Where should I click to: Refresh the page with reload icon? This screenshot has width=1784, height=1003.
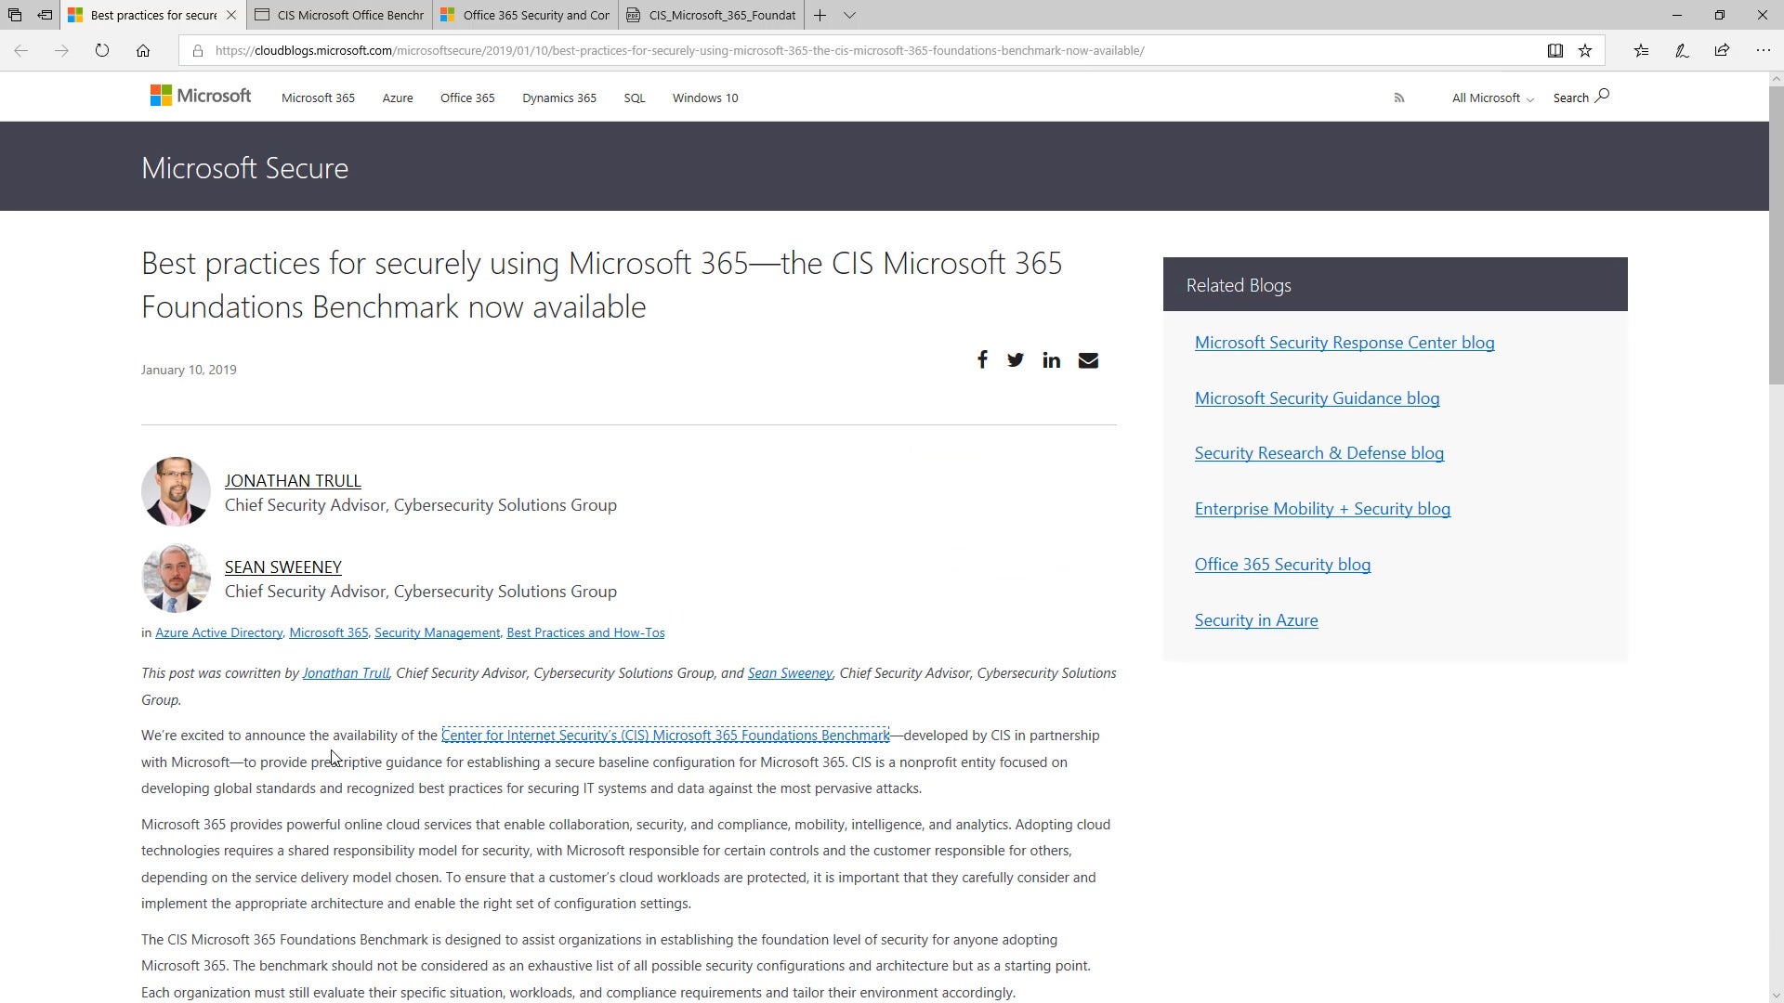click(x=102, y=50)
